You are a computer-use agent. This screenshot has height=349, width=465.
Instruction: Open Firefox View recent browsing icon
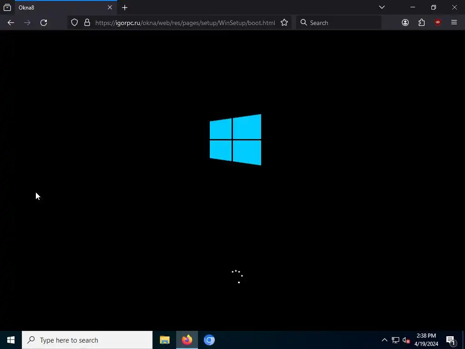7,7
